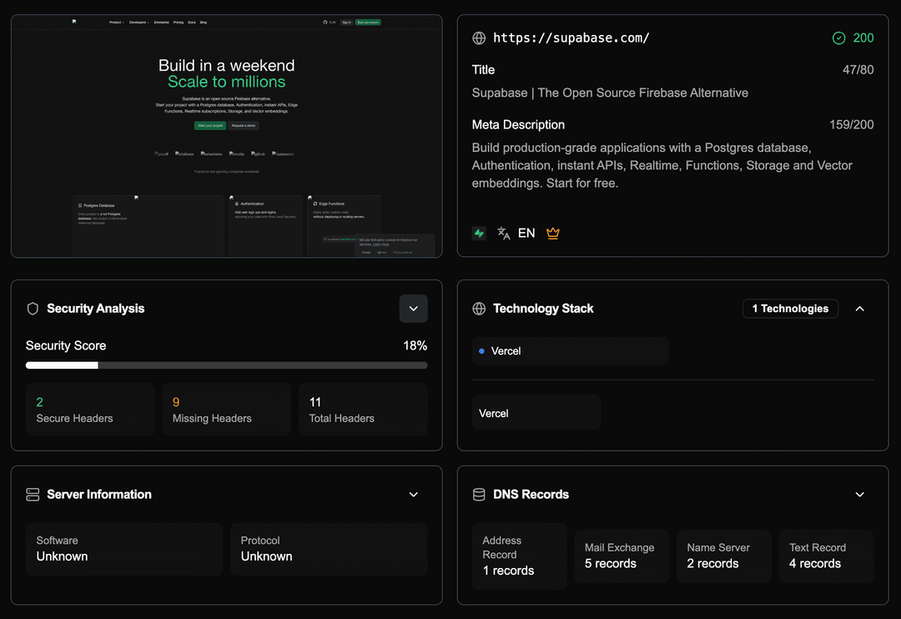This screenshot has width=901, height=619.
Task: Collapse the Technology Stack panel
Action: (859, 309)
